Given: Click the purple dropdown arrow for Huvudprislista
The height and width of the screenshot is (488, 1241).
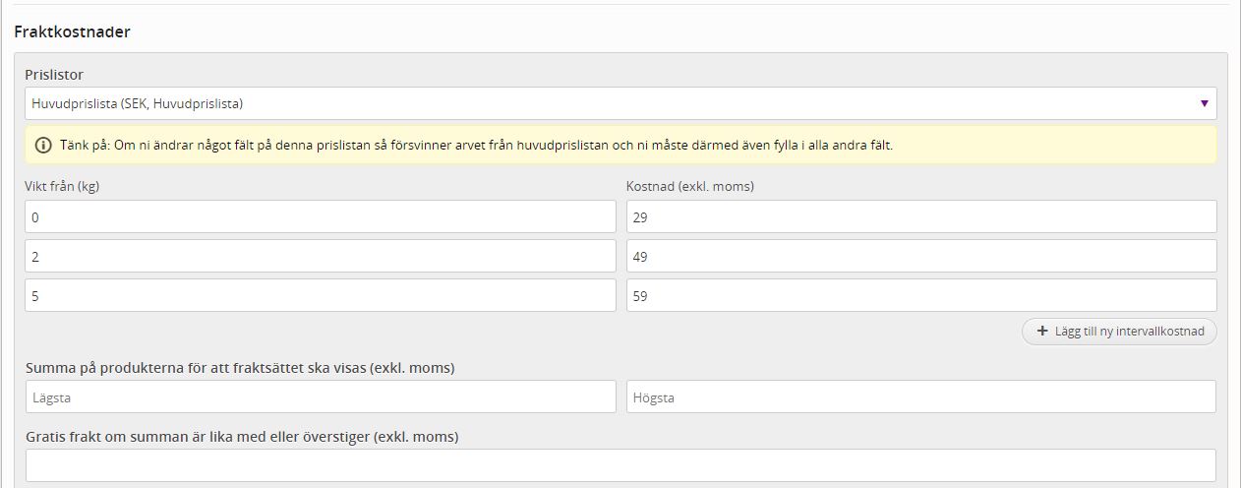Looking at the screenshot, I should tap(1204, 103).
